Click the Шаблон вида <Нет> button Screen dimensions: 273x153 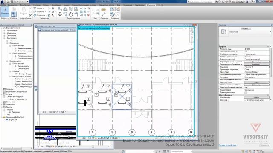256,98
